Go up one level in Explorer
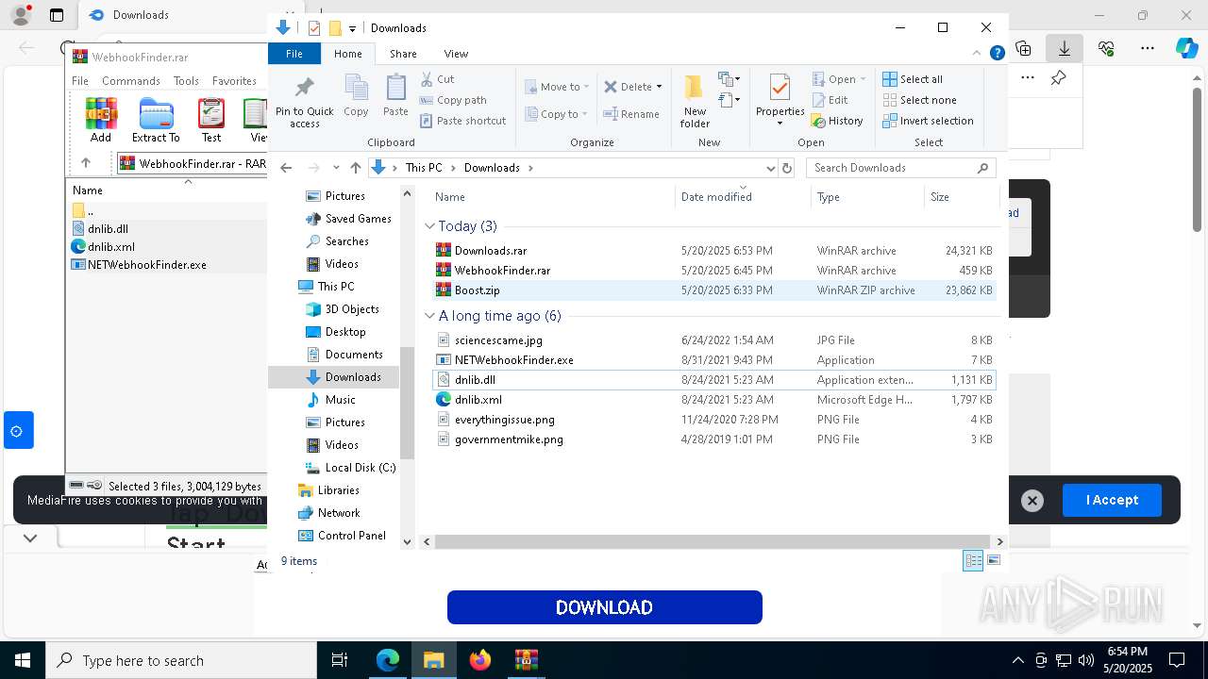 tap(355, 168)
